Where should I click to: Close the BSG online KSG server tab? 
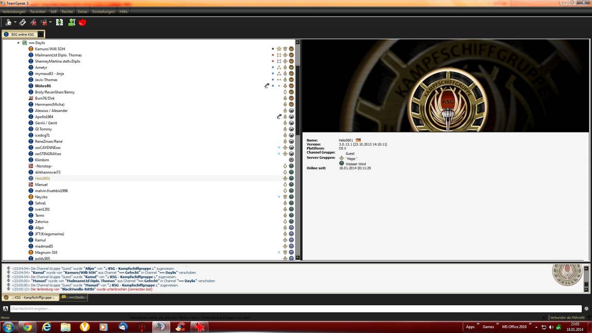point(41,34)
